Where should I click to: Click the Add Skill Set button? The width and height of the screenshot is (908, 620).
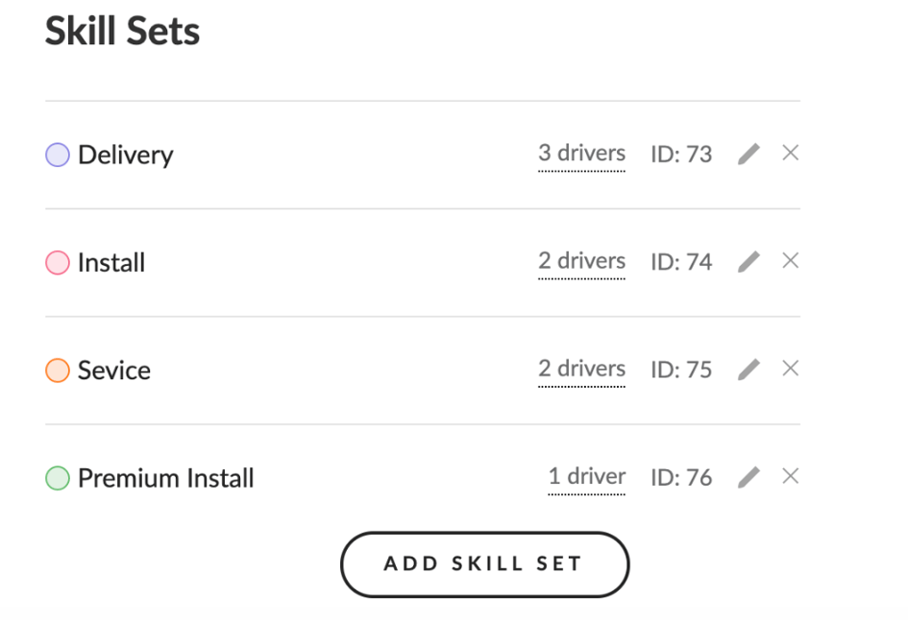(x=484, y=564)
